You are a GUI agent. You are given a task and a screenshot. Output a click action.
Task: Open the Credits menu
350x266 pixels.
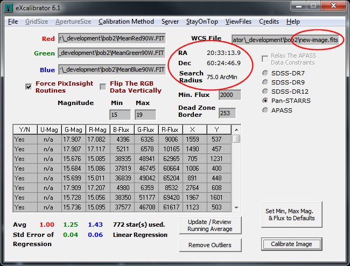pyautogui.click(x=269, y=22)
